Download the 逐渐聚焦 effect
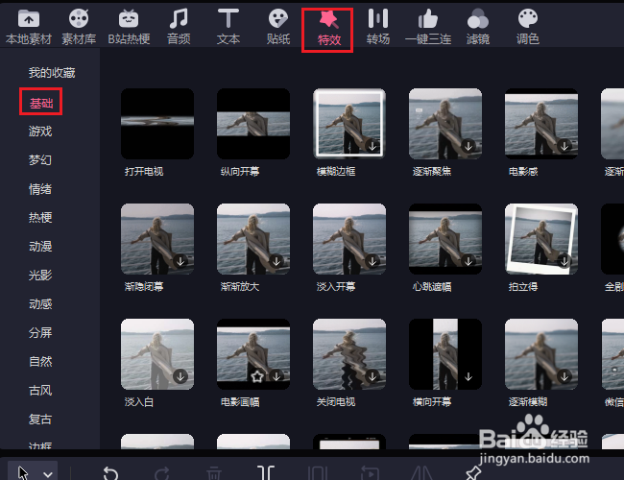 [x=468, y=146]
